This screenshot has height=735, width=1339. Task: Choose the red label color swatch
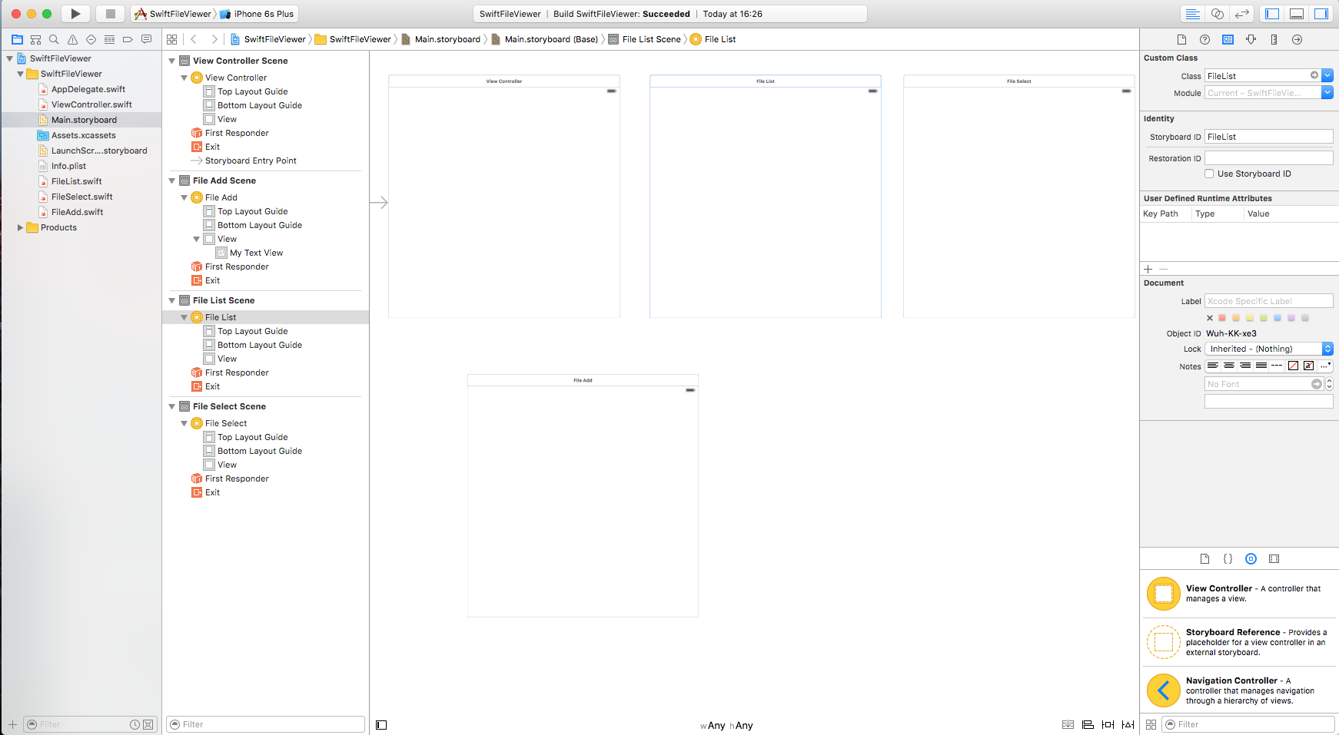pos(1222,318)
